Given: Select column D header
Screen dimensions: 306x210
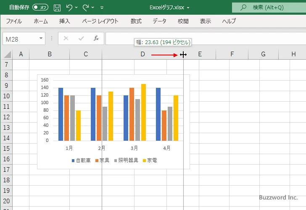Looking at the screenshot, I should [x=142, y=54].
